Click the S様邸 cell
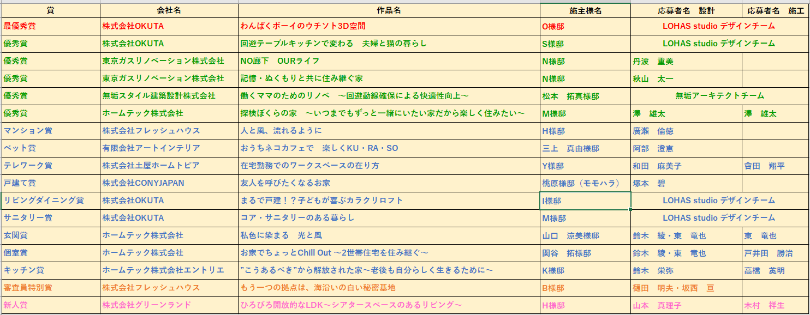Viewport: 810px width, 315px height. [x=585, y=44]
